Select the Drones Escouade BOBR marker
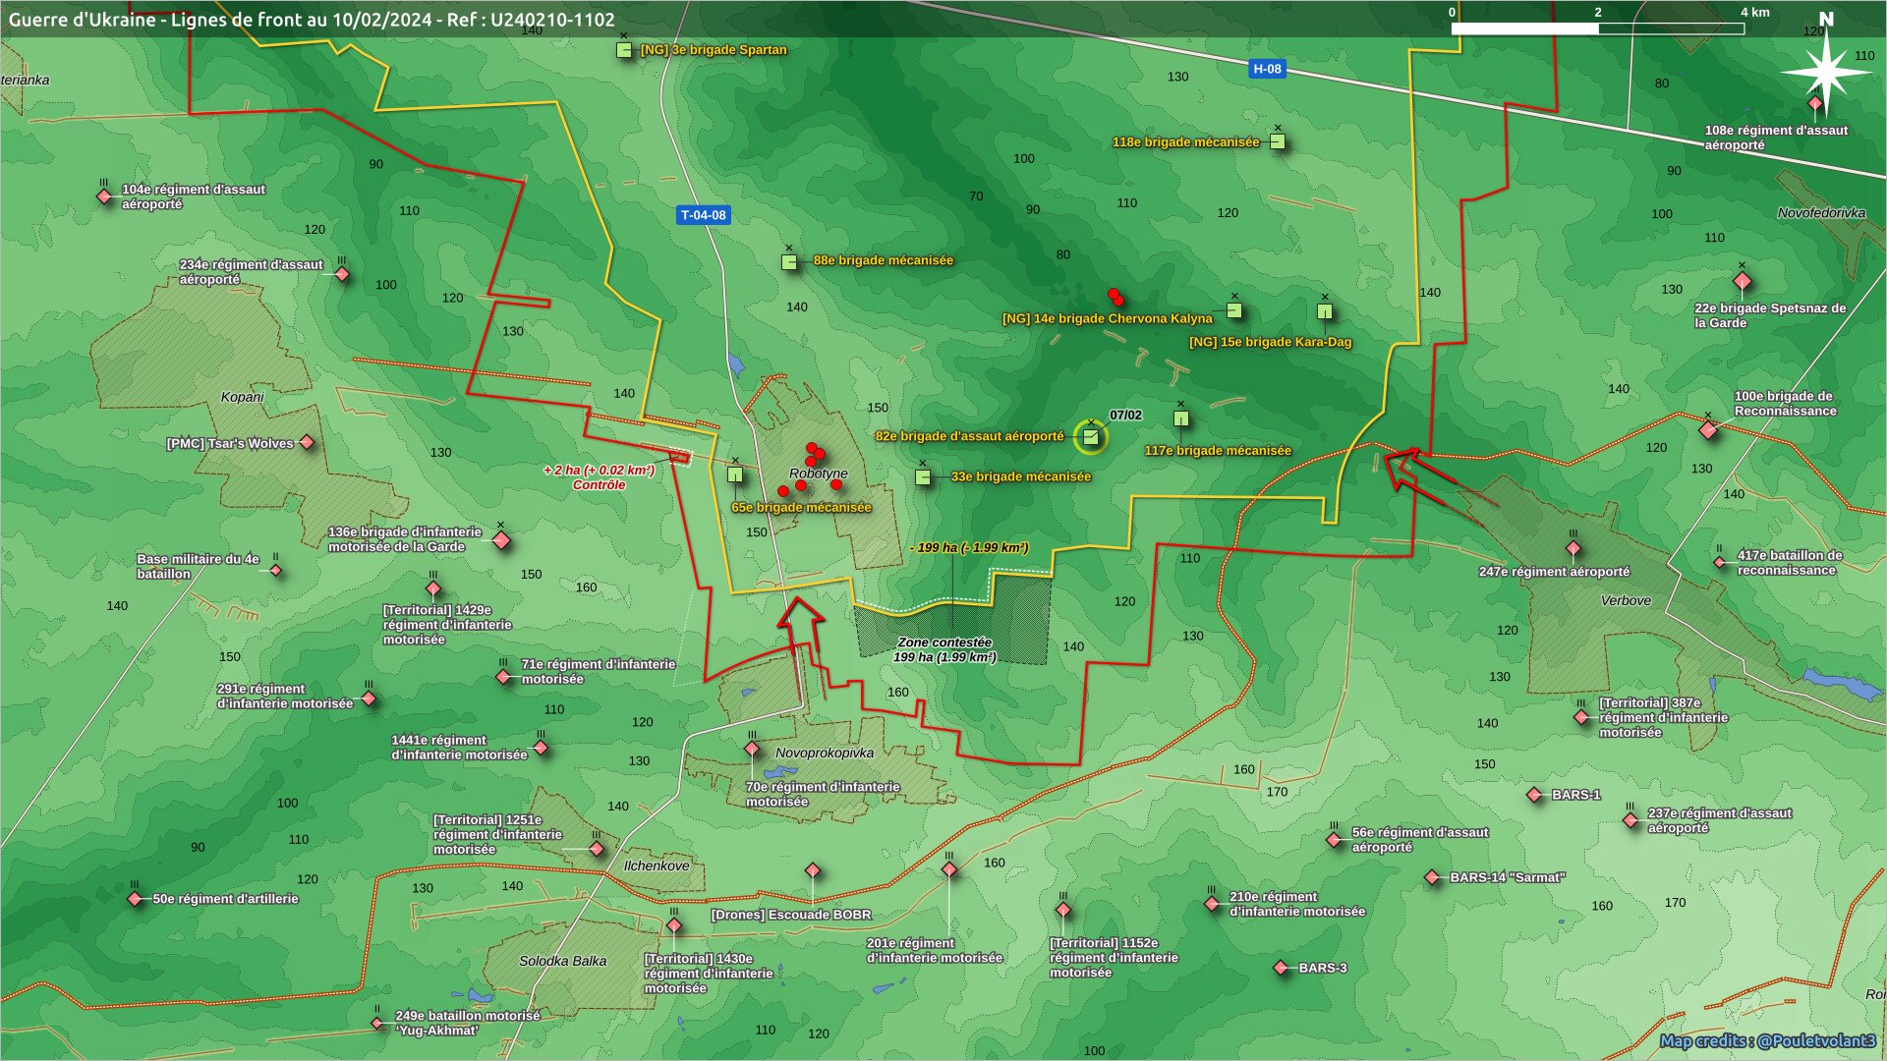This screenshot has height=1061, width=1887. tap(813, 870)
